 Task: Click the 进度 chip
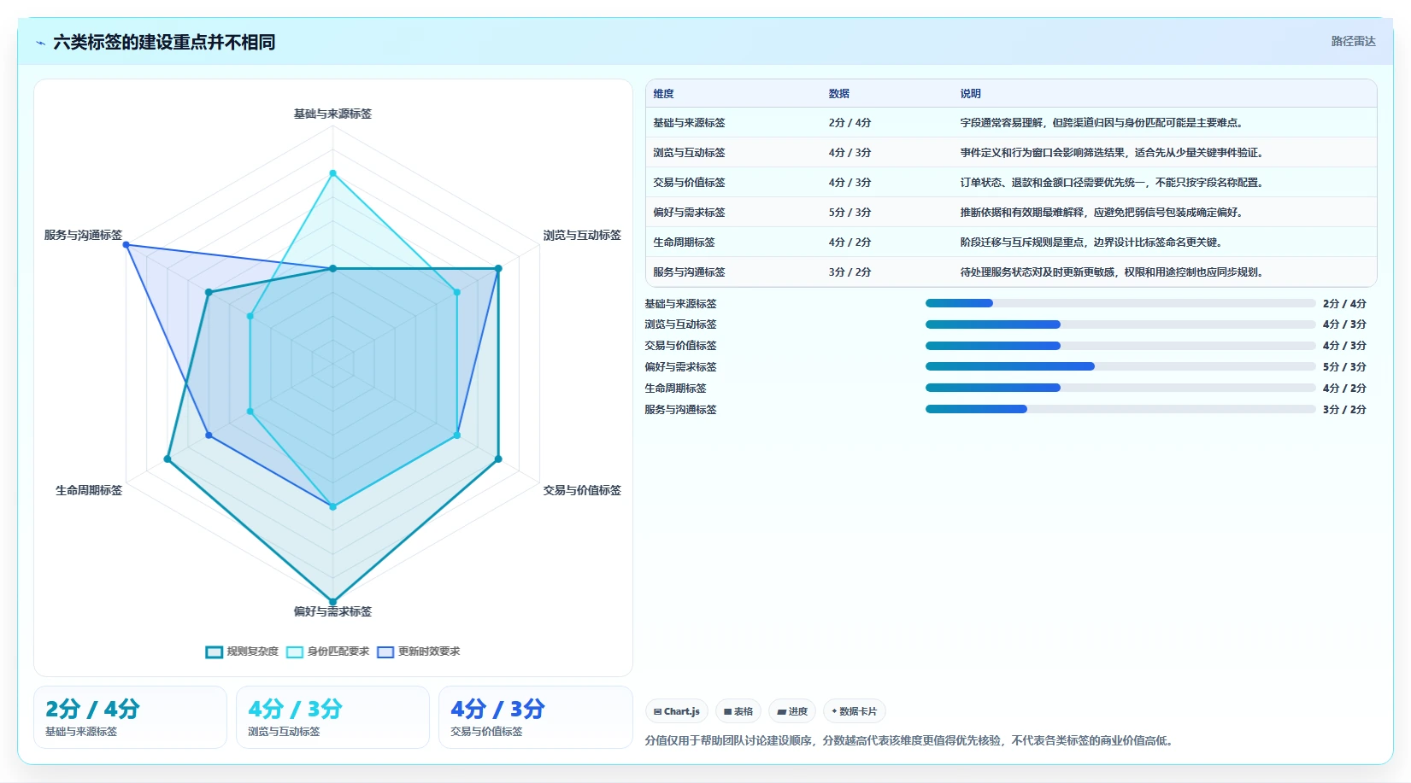[x=792, y=711]
